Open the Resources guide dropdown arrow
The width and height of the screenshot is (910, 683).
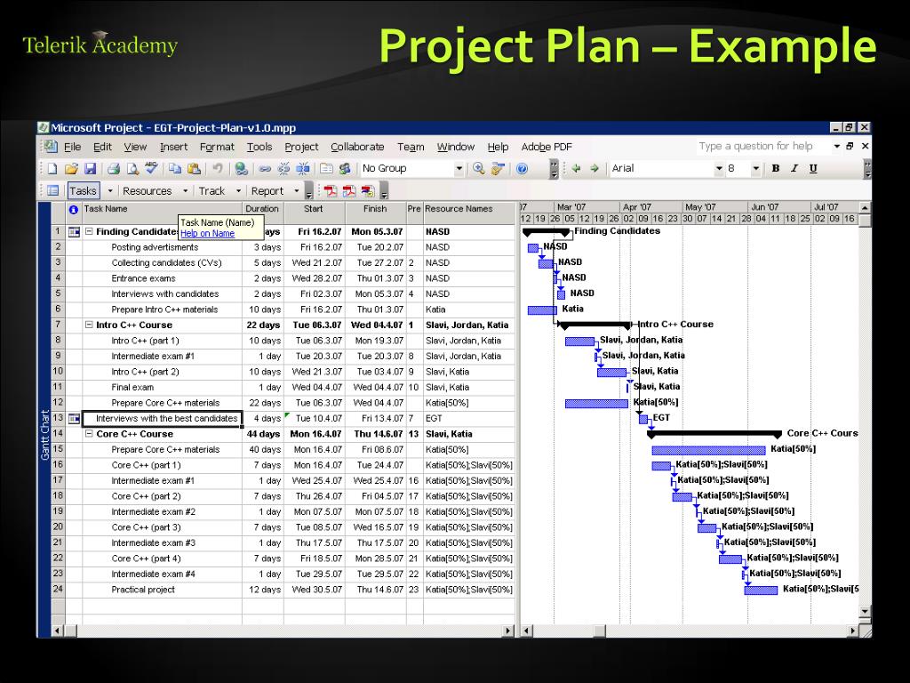185,190
